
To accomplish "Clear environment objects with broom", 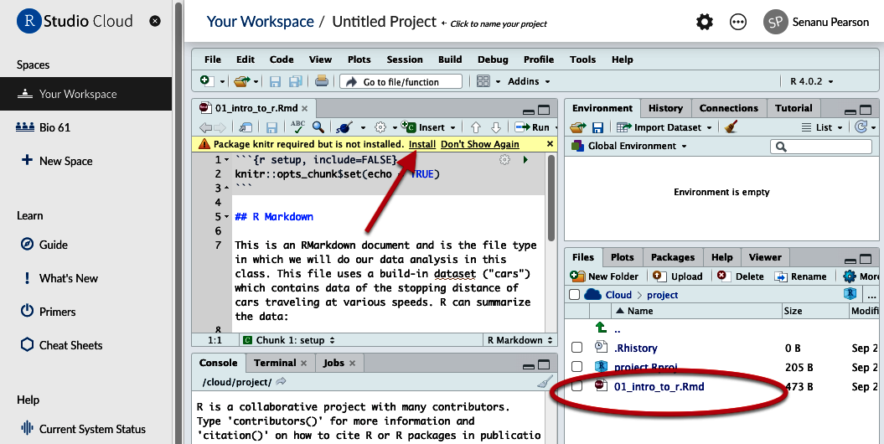I will [731, 126].
